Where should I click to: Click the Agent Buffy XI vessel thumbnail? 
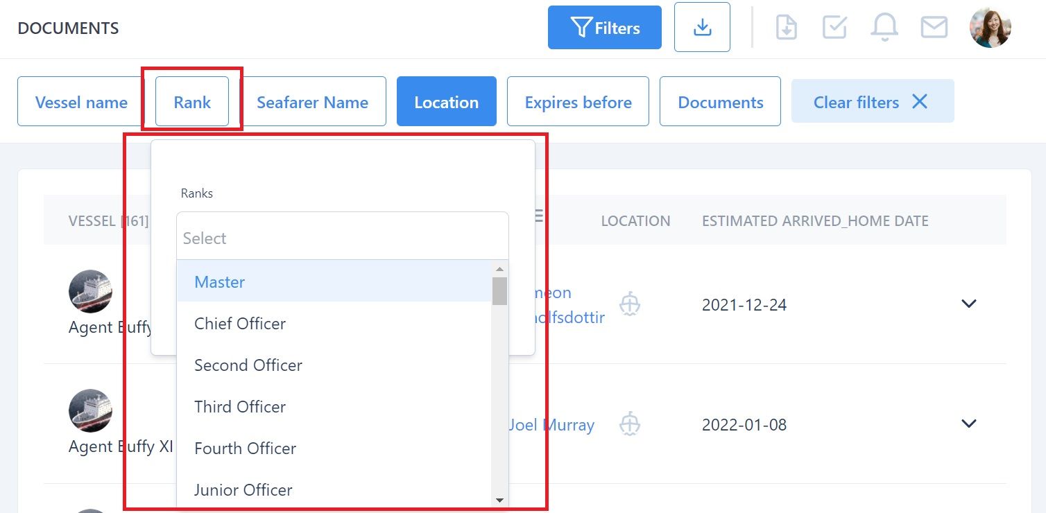click(90, 410)
